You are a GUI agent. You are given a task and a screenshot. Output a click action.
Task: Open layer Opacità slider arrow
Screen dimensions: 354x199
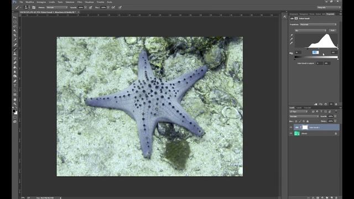335,117
